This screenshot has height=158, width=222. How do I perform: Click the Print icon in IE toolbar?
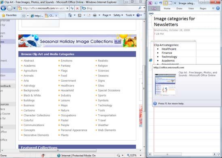[x=95, y=15]
